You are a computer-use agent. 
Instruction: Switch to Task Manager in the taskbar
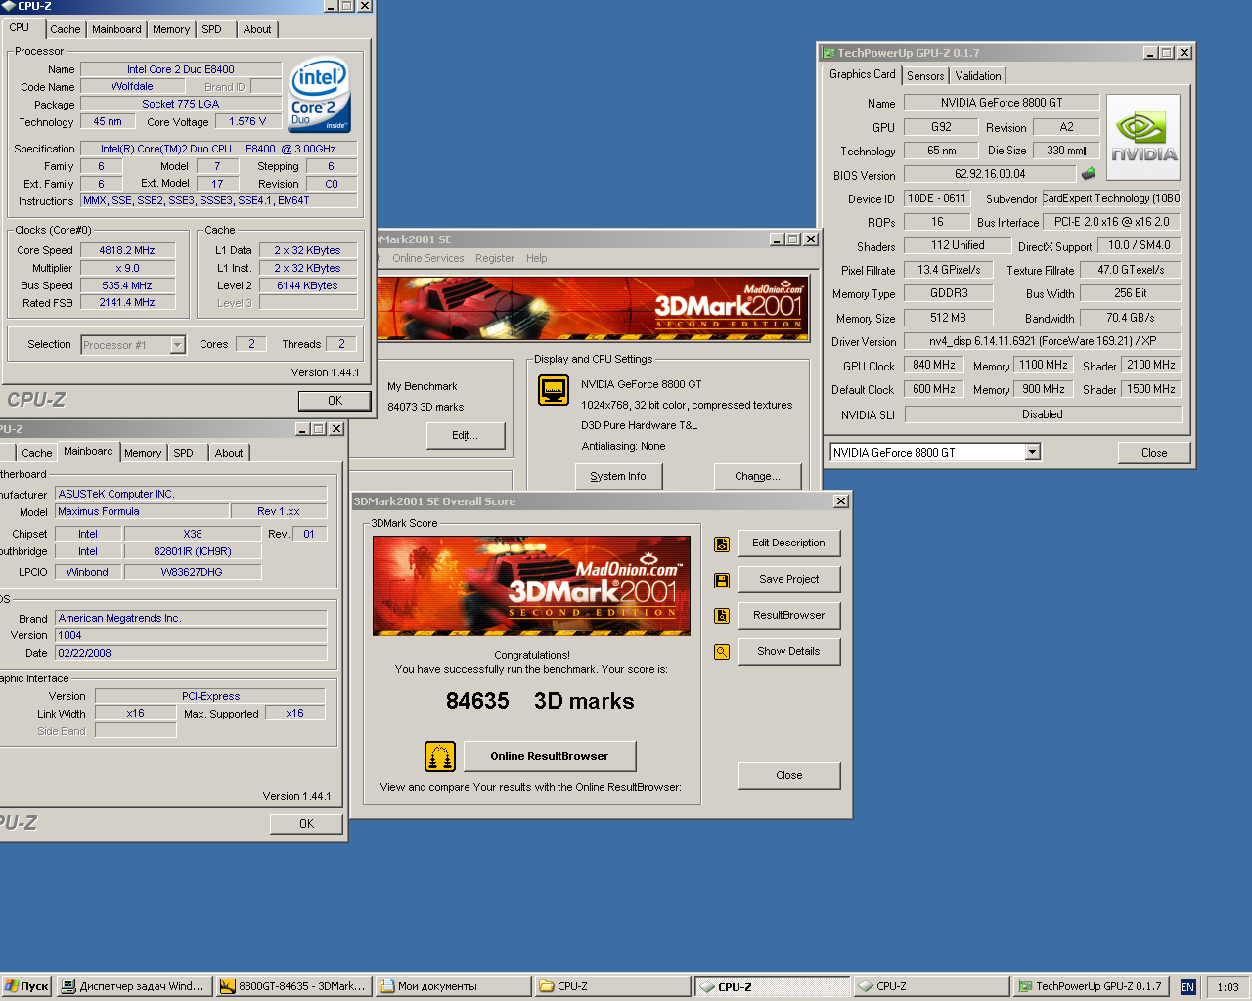point(134,986)
